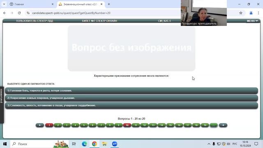Open Chrome three-dot menu

point(258,13)
